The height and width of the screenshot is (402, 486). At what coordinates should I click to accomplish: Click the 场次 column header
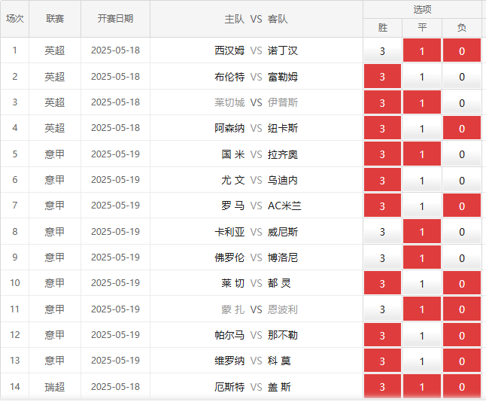coord(15,19)
